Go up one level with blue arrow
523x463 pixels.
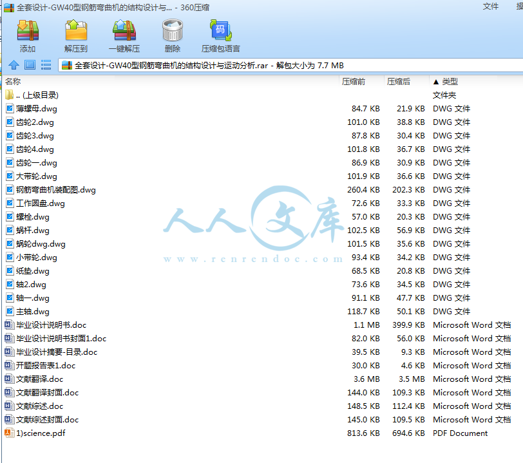point(14,64)
